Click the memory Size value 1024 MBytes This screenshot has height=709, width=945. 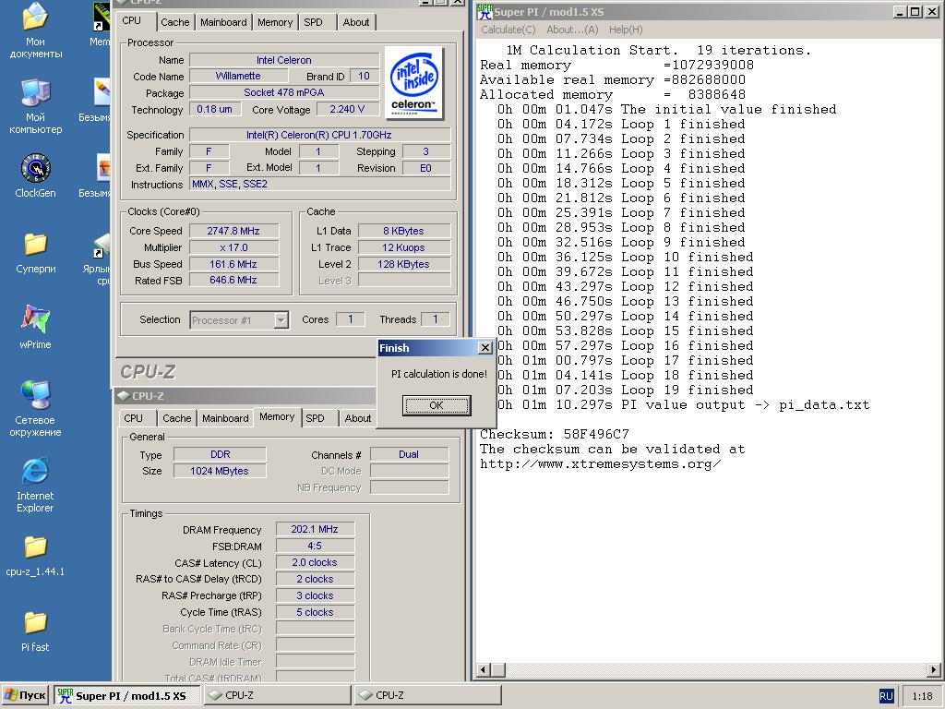(x=220, y=471)
